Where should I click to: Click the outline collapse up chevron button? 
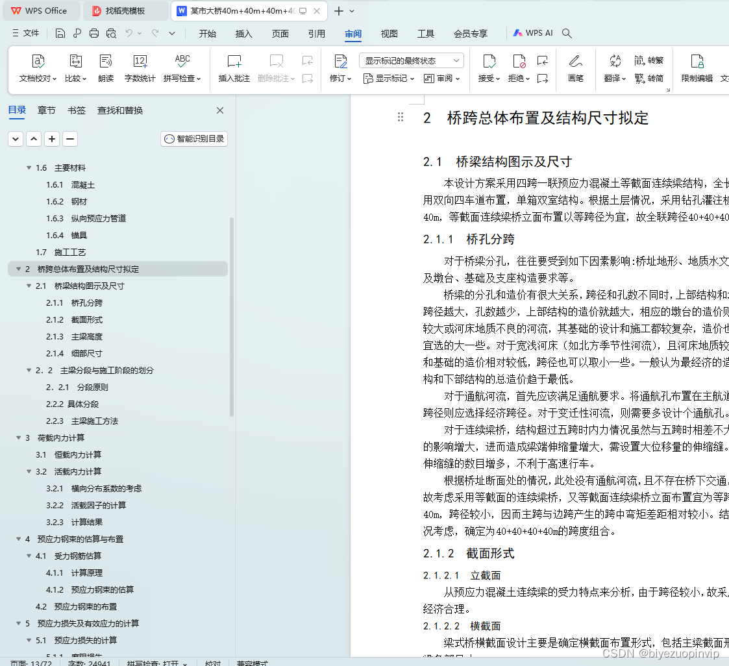(34, 138)
